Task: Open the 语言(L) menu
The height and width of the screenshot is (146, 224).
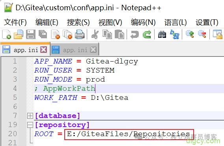Action: pyautogui.click(x=175, y=22)
